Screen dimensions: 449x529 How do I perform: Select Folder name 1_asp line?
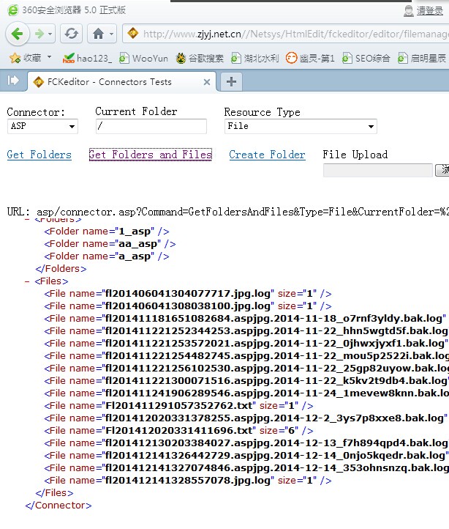click(107, 232)
